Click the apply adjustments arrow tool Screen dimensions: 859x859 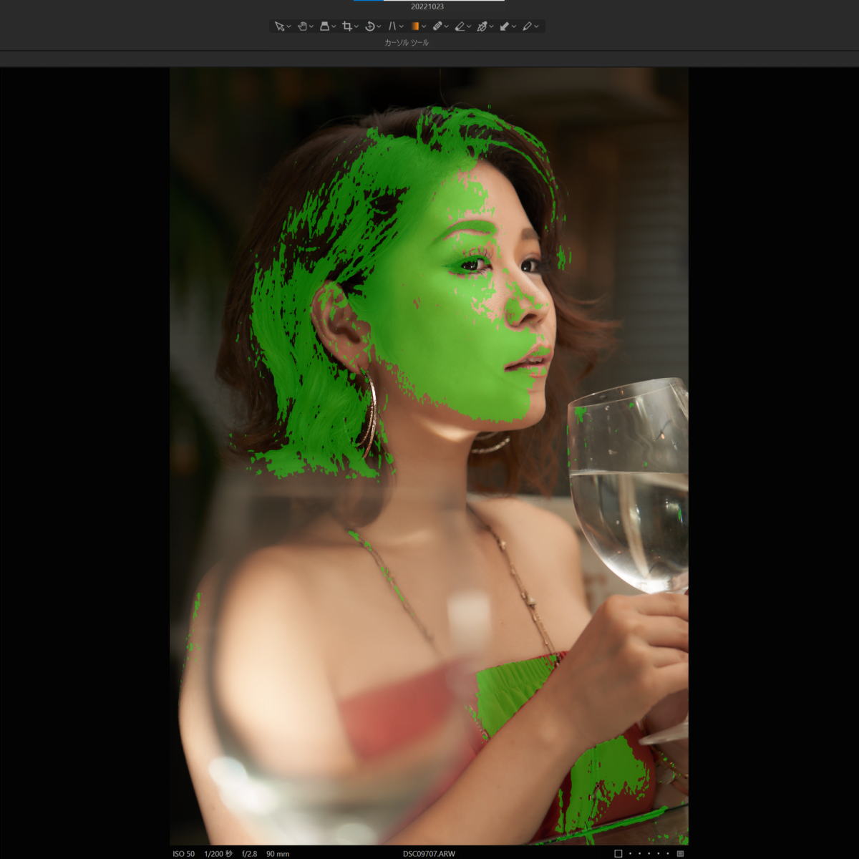504,26
